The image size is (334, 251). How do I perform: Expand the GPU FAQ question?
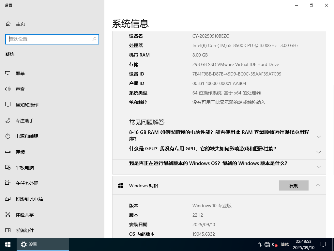(x=319, y=152)
